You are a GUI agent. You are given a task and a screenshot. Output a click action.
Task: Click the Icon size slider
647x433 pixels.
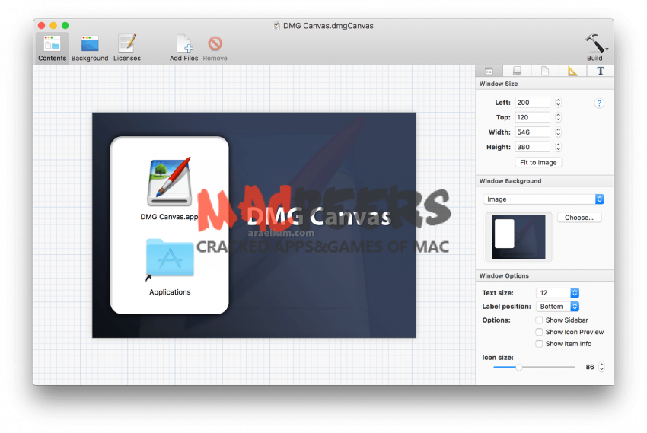click(534, 367)
